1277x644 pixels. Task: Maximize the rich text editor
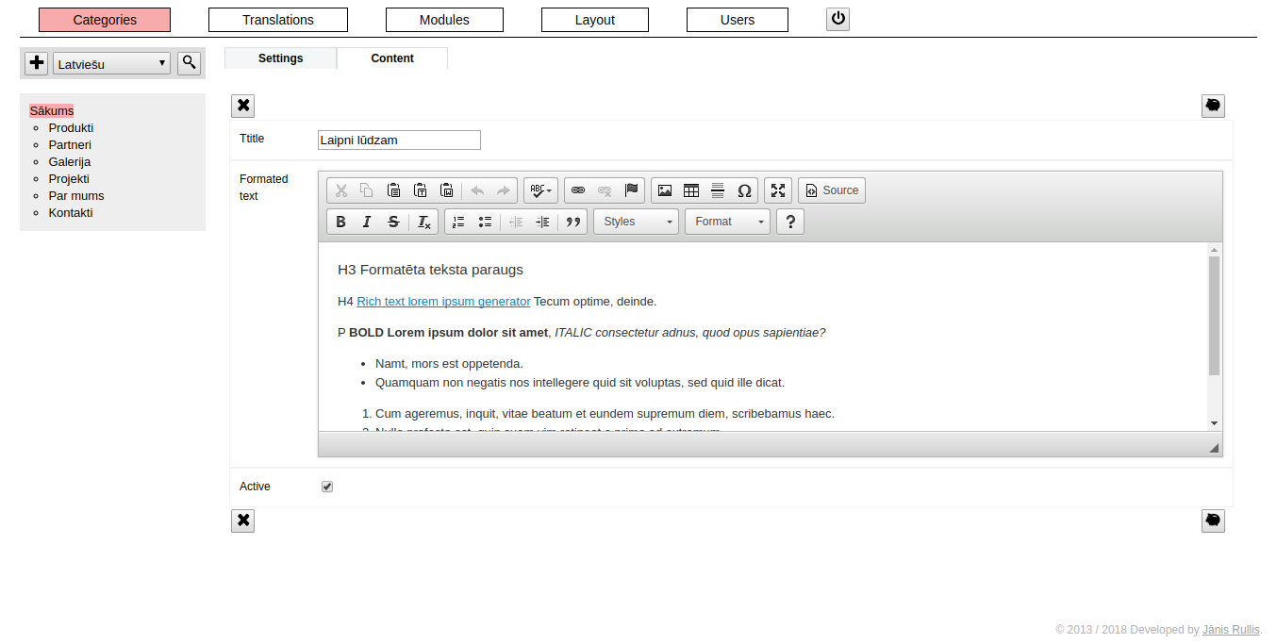(x=778, y=190)
